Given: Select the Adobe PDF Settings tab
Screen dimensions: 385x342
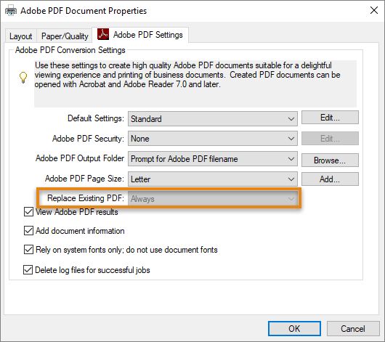Looking at the screenshot, I should click(140, 35).
